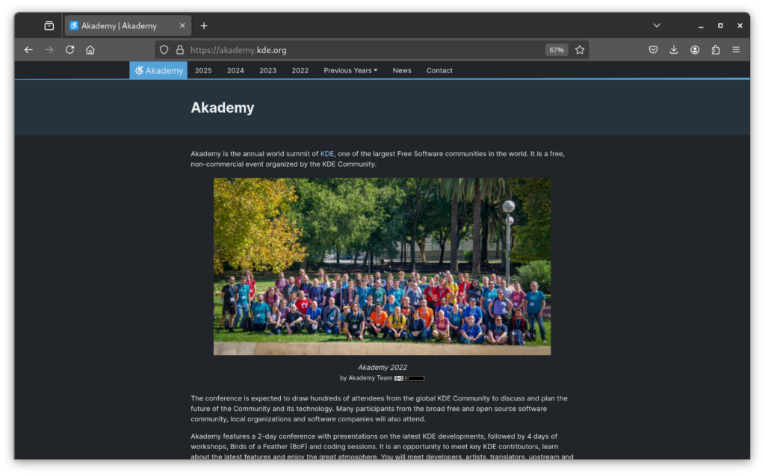Screen dimensions: 765x476
Task: Click the browser back arrow button
Action: pyautogui.click(x=28, y=50)
